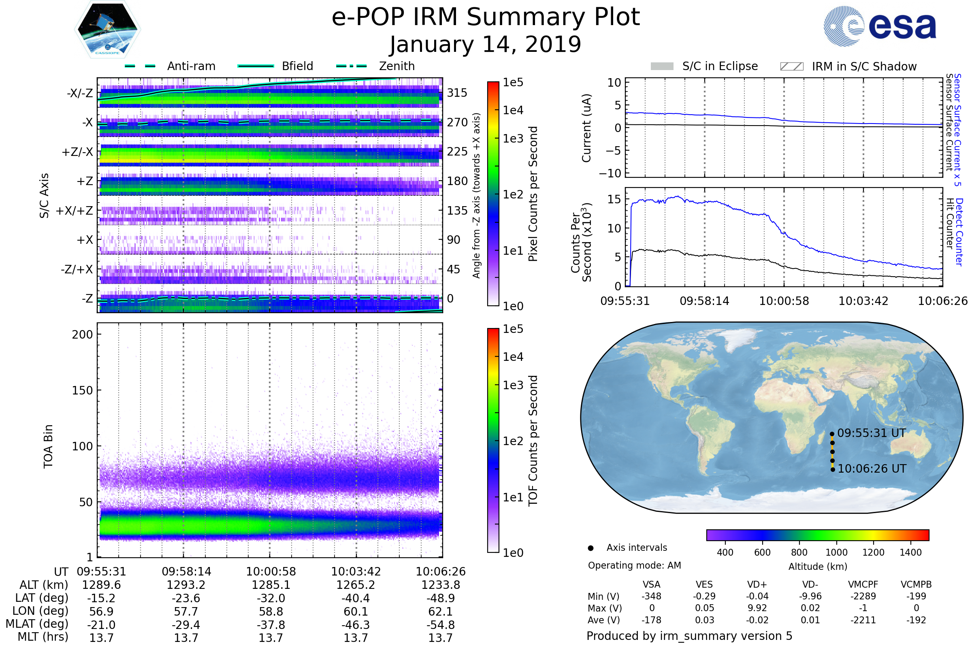The height and width of the screenshot is (648, 972).
Task: Click the Produced by irm_summary version 5 footer
Action: click(689, 636)
